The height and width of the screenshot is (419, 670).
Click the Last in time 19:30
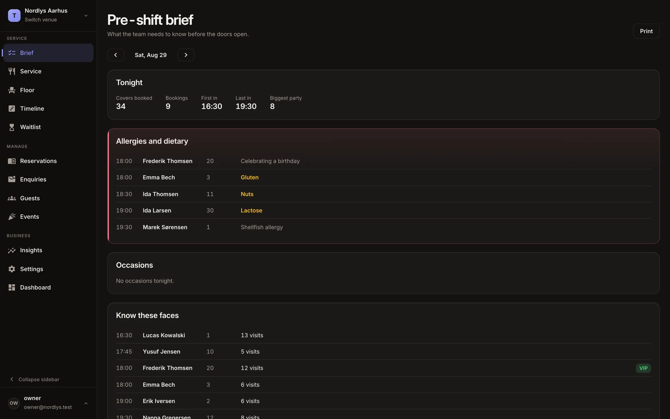click(246, 106)
